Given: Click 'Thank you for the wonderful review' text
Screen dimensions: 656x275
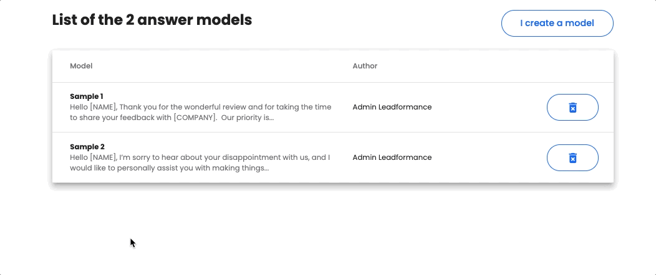Looking at the screenshot, I should click(183, 107).
